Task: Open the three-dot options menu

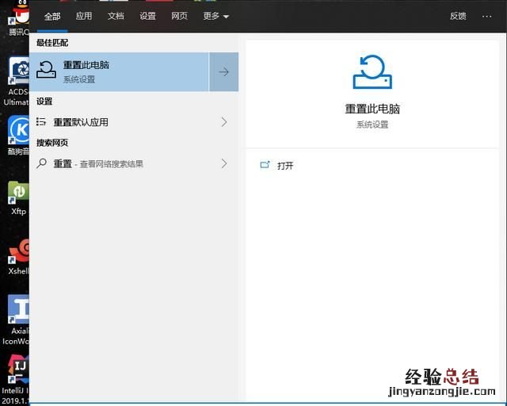Action: click(487, 16)
